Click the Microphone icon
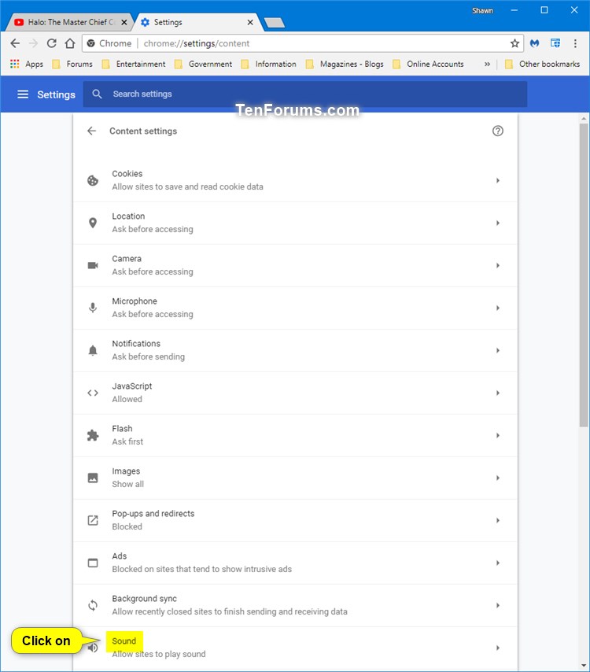This screenshot has width=590, height=672. click(93, 308)
